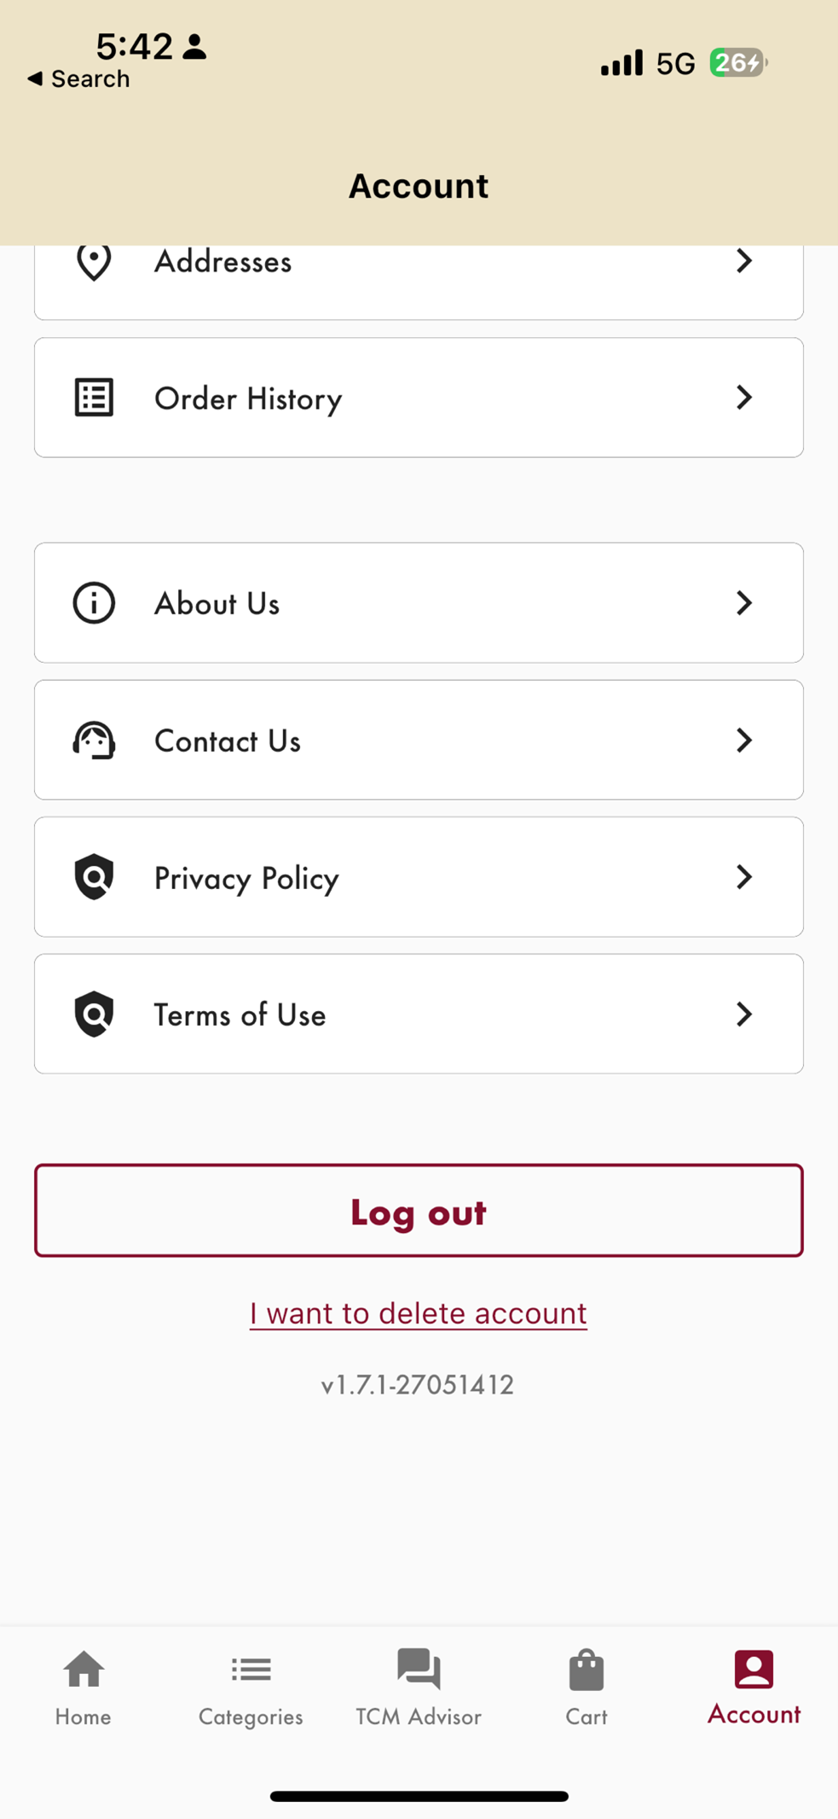Tap the About Us info icon
The height and width of the screenshot is (1819, 838).
94,603
